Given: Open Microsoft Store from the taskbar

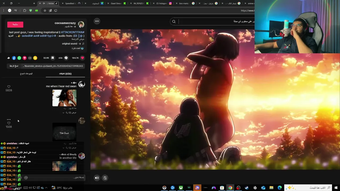Looking at the screenshot, I should 222,188.
